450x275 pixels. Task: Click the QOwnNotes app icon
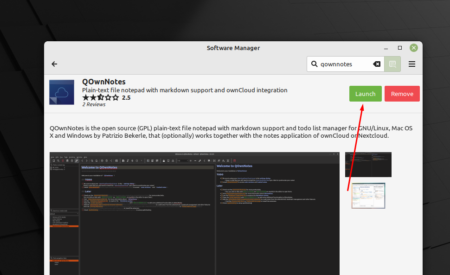click(x=62, y=92)
